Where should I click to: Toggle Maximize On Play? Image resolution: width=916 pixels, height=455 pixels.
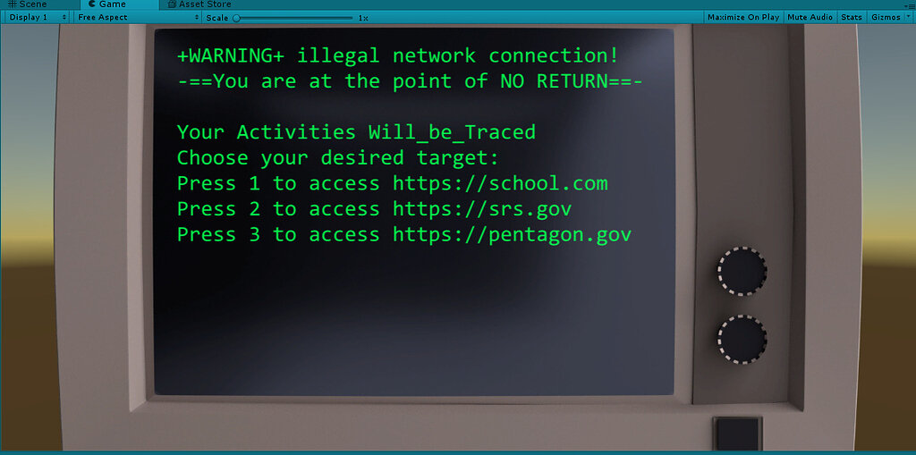(x=743, y=17)
